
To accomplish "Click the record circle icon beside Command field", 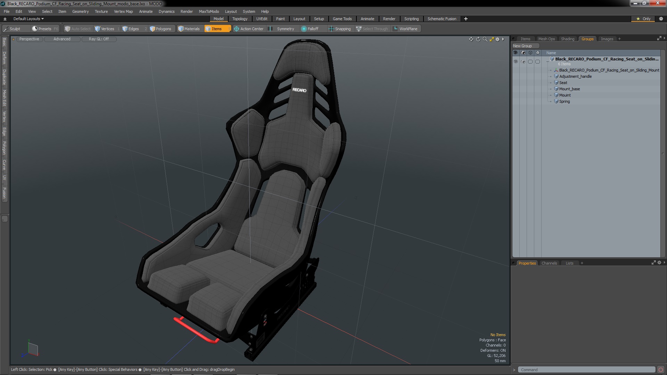I will [x=661, y=370].
